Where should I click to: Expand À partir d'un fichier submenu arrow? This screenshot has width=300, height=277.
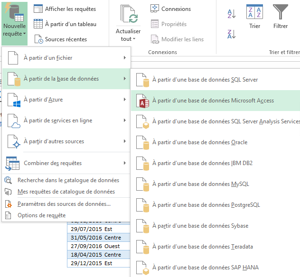click(x=125, y=58)
